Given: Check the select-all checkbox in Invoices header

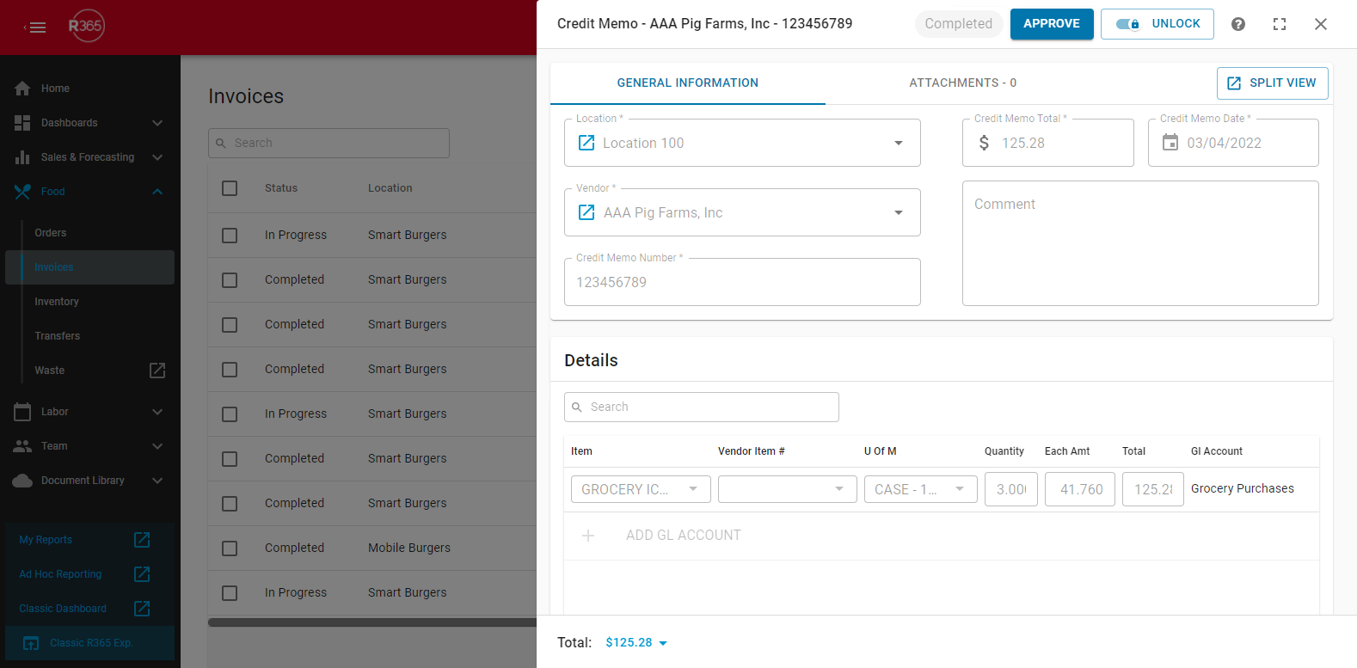Looking at the screenshot, I should click(x=230, y=188).
